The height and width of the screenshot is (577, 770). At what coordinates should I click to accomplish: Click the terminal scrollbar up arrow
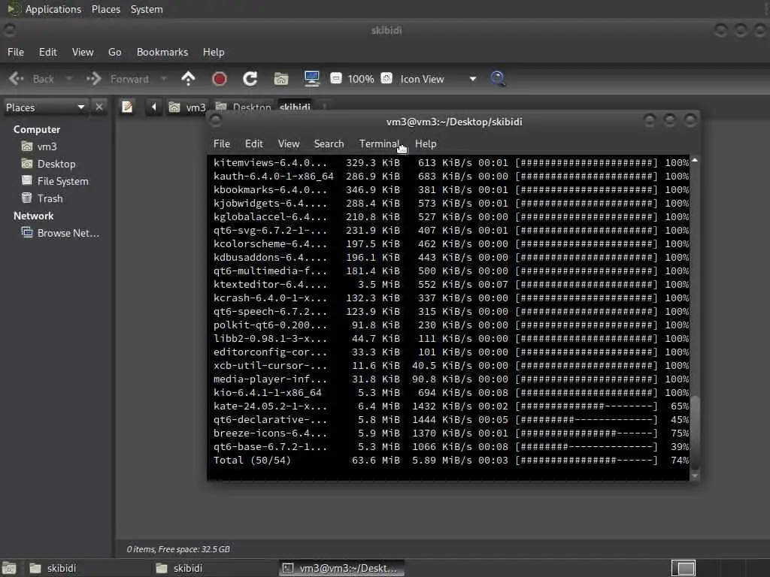point(694,161)
